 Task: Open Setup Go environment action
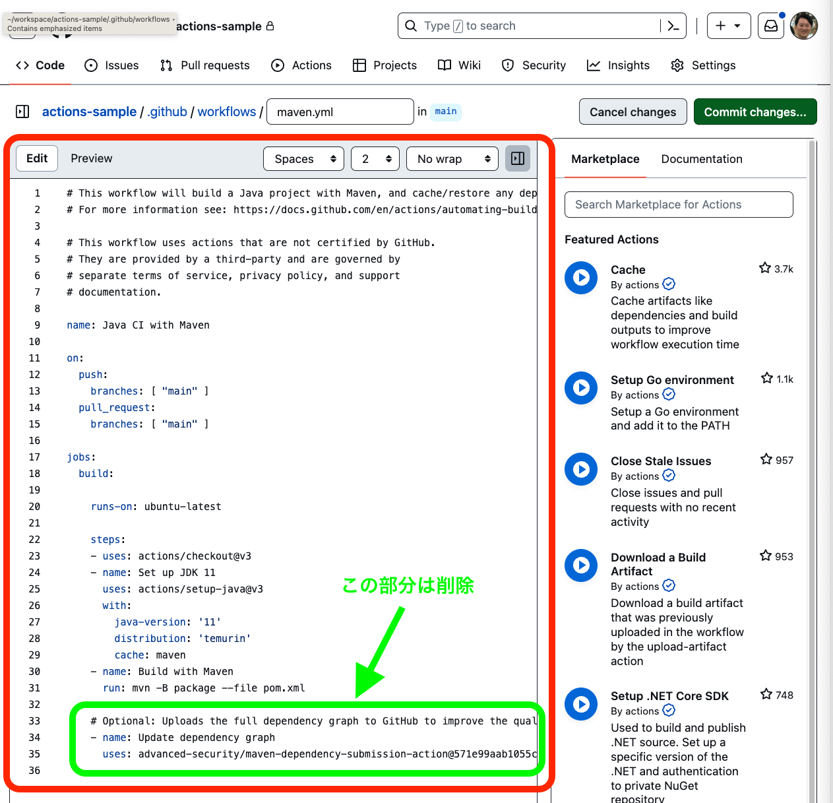(x=672, y=380)
